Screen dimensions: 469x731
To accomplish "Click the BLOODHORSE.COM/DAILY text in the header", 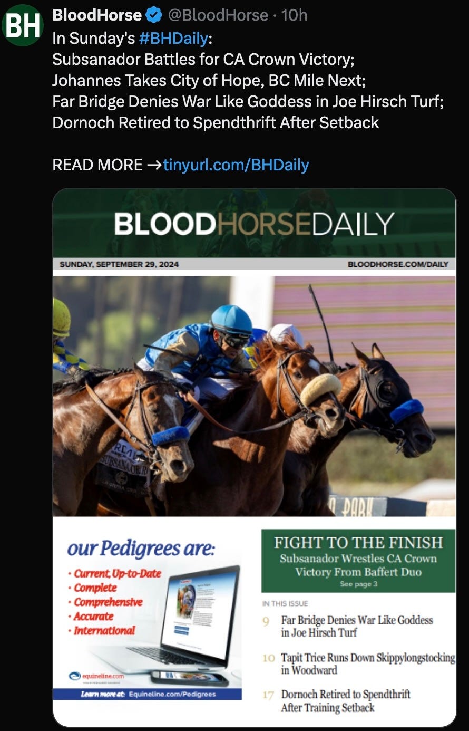I will [398, 264].
